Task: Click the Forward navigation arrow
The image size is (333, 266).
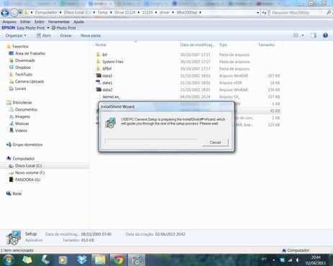Action: (x=14, y=13)
